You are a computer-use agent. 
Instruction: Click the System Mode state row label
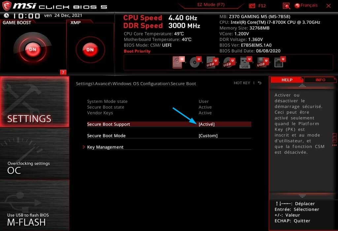tap(107, 102)
